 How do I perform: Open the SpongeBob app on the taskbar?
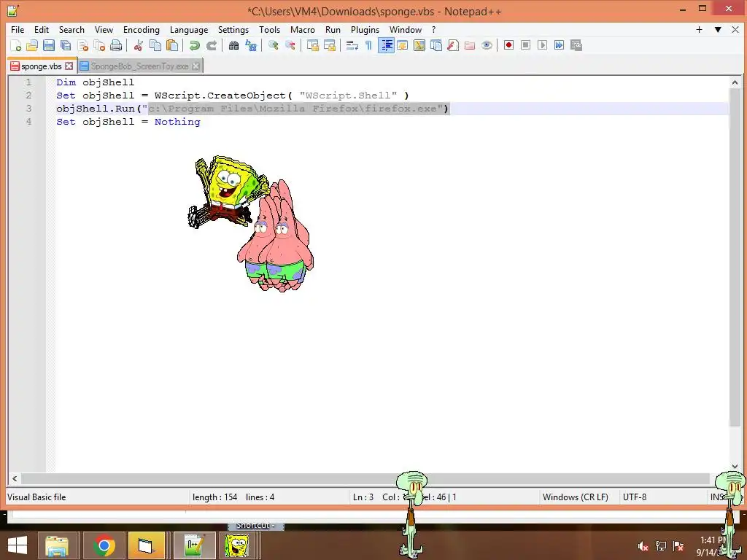point(237,545)
